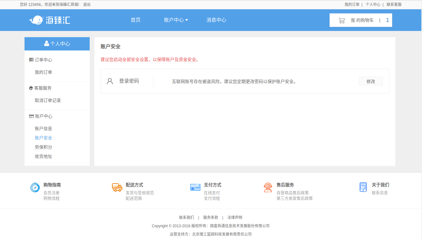Viewport: 422px width, 239px height.
Task: Click the 售后服务 footer heading
Action: tap(285, 185)
